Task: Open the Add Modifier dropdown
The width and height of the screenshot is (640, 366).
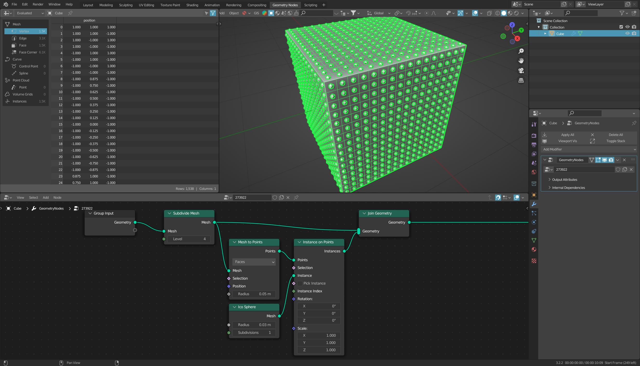Action: tap(588, 149)
